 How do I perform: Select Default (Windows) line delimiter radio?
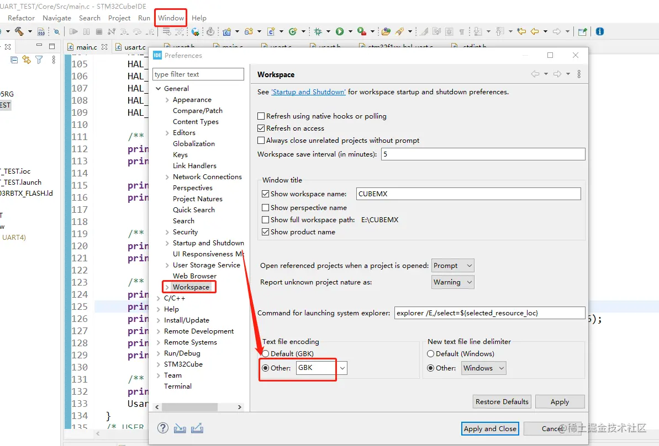click(x=430, y=354)
